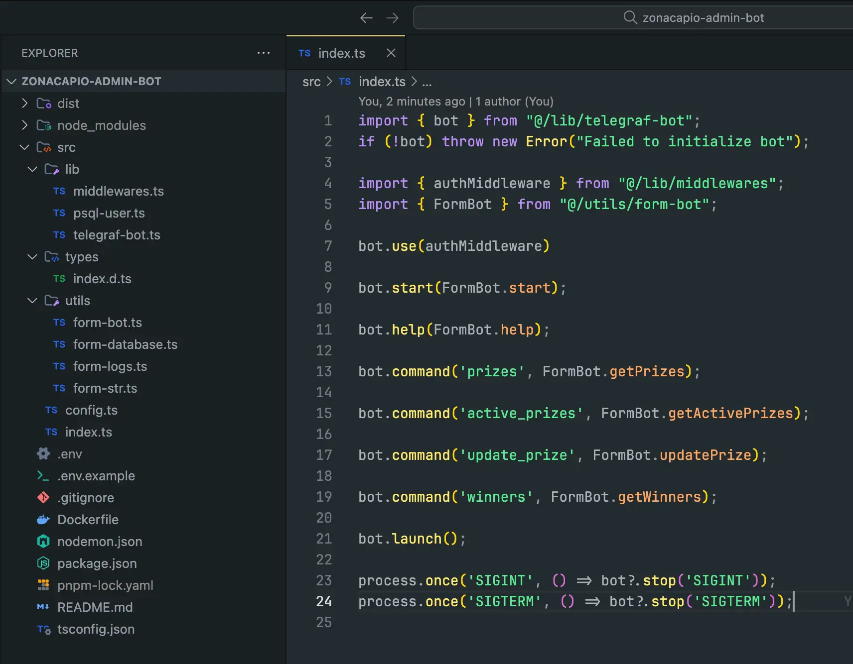The image size is (853, 664).
Task: Click the getWinners reference on line 19
Action: click(x=660, y=497)
